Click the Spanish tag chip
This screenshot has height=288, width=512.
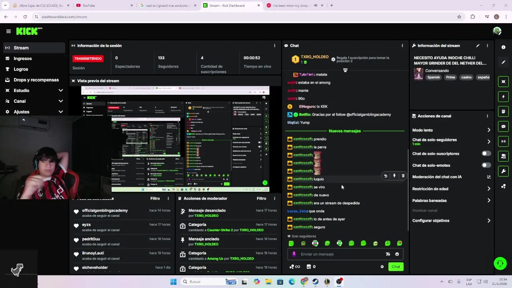pyautogui.click(x=433, y=77)
